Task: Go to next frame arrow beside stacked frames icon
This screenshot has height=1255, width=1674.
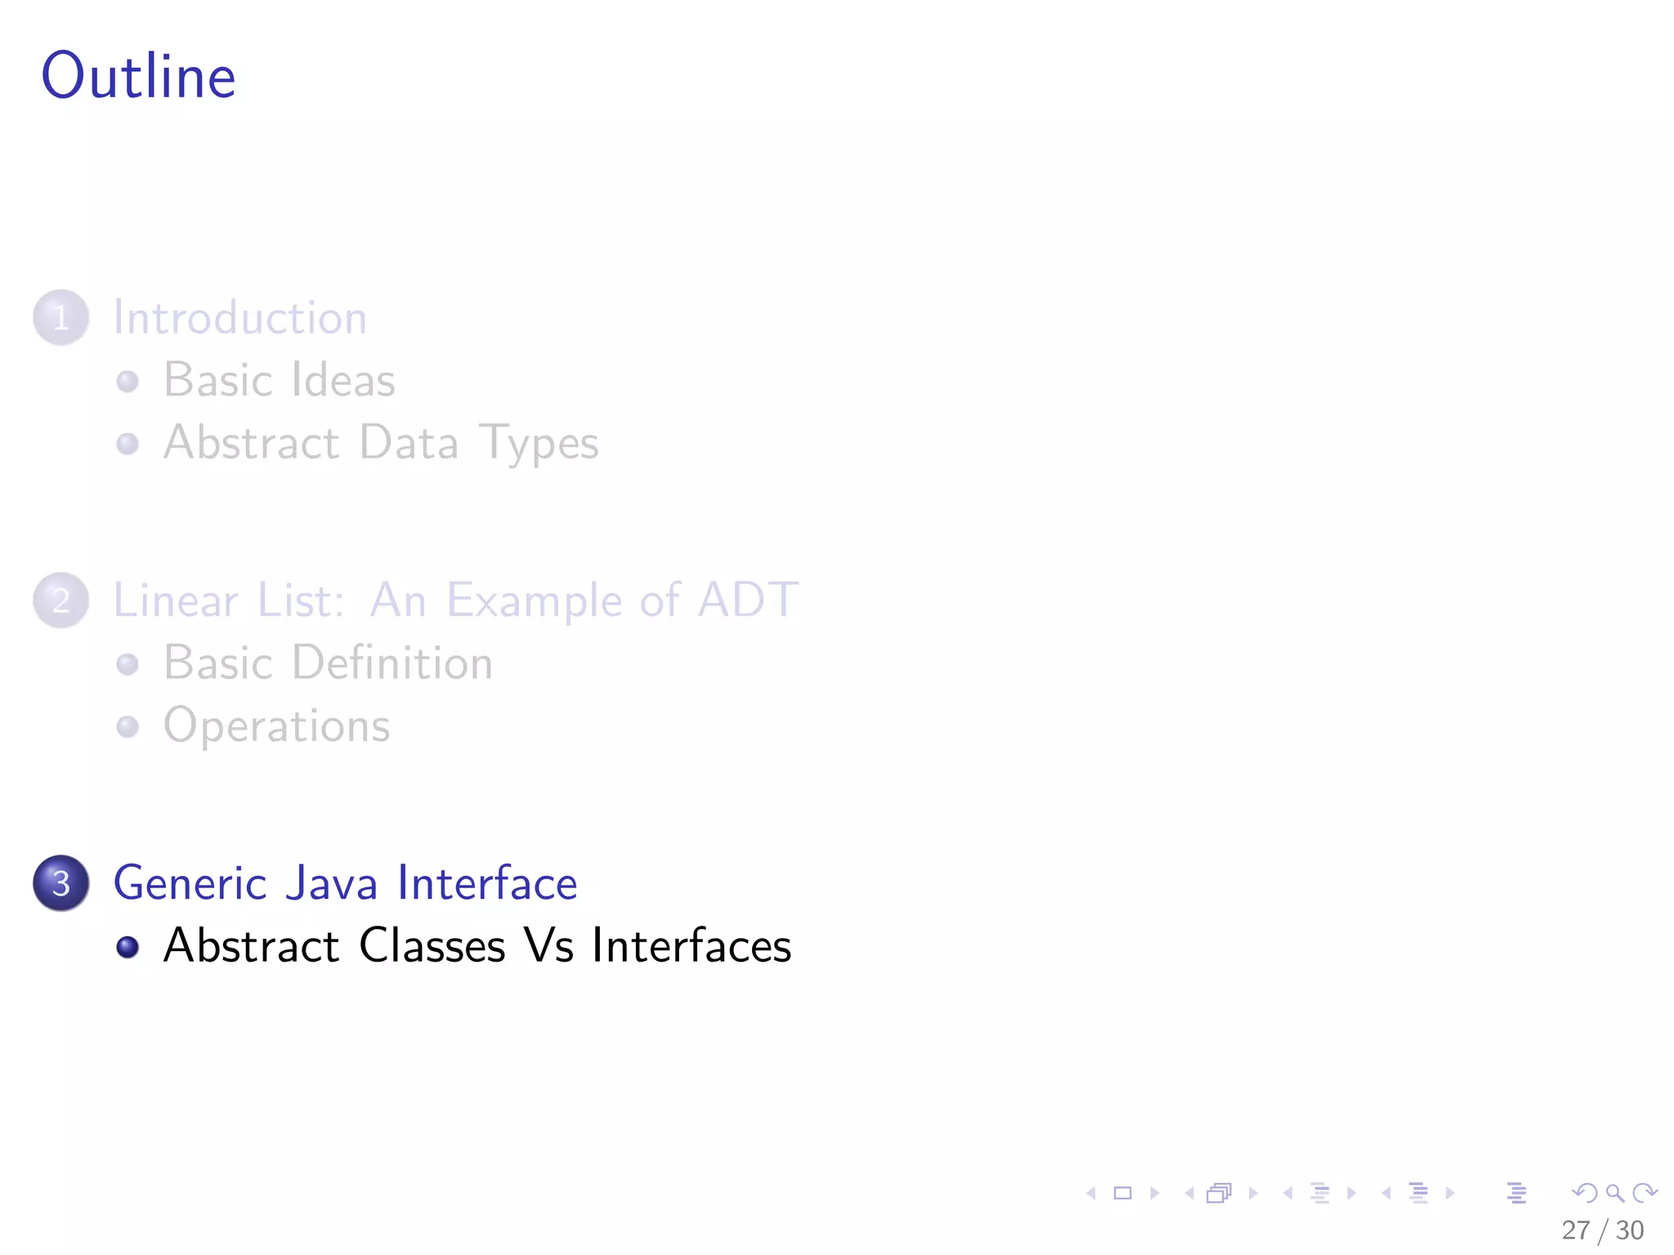Action: (1253, 1194)
